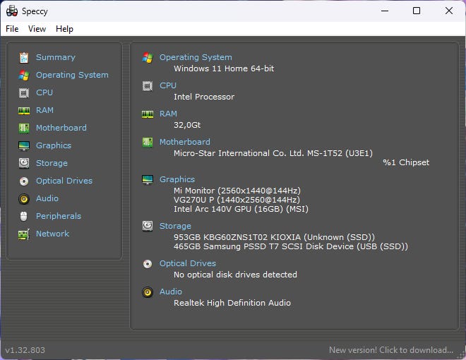
Task: Click the Motherboard icon in sidebar
Action: click(24, 128)
